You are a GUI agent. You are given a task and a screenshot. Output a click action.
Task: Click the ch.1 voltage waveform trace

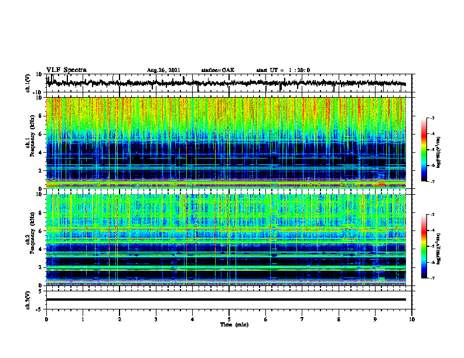(x=226, y=83)
